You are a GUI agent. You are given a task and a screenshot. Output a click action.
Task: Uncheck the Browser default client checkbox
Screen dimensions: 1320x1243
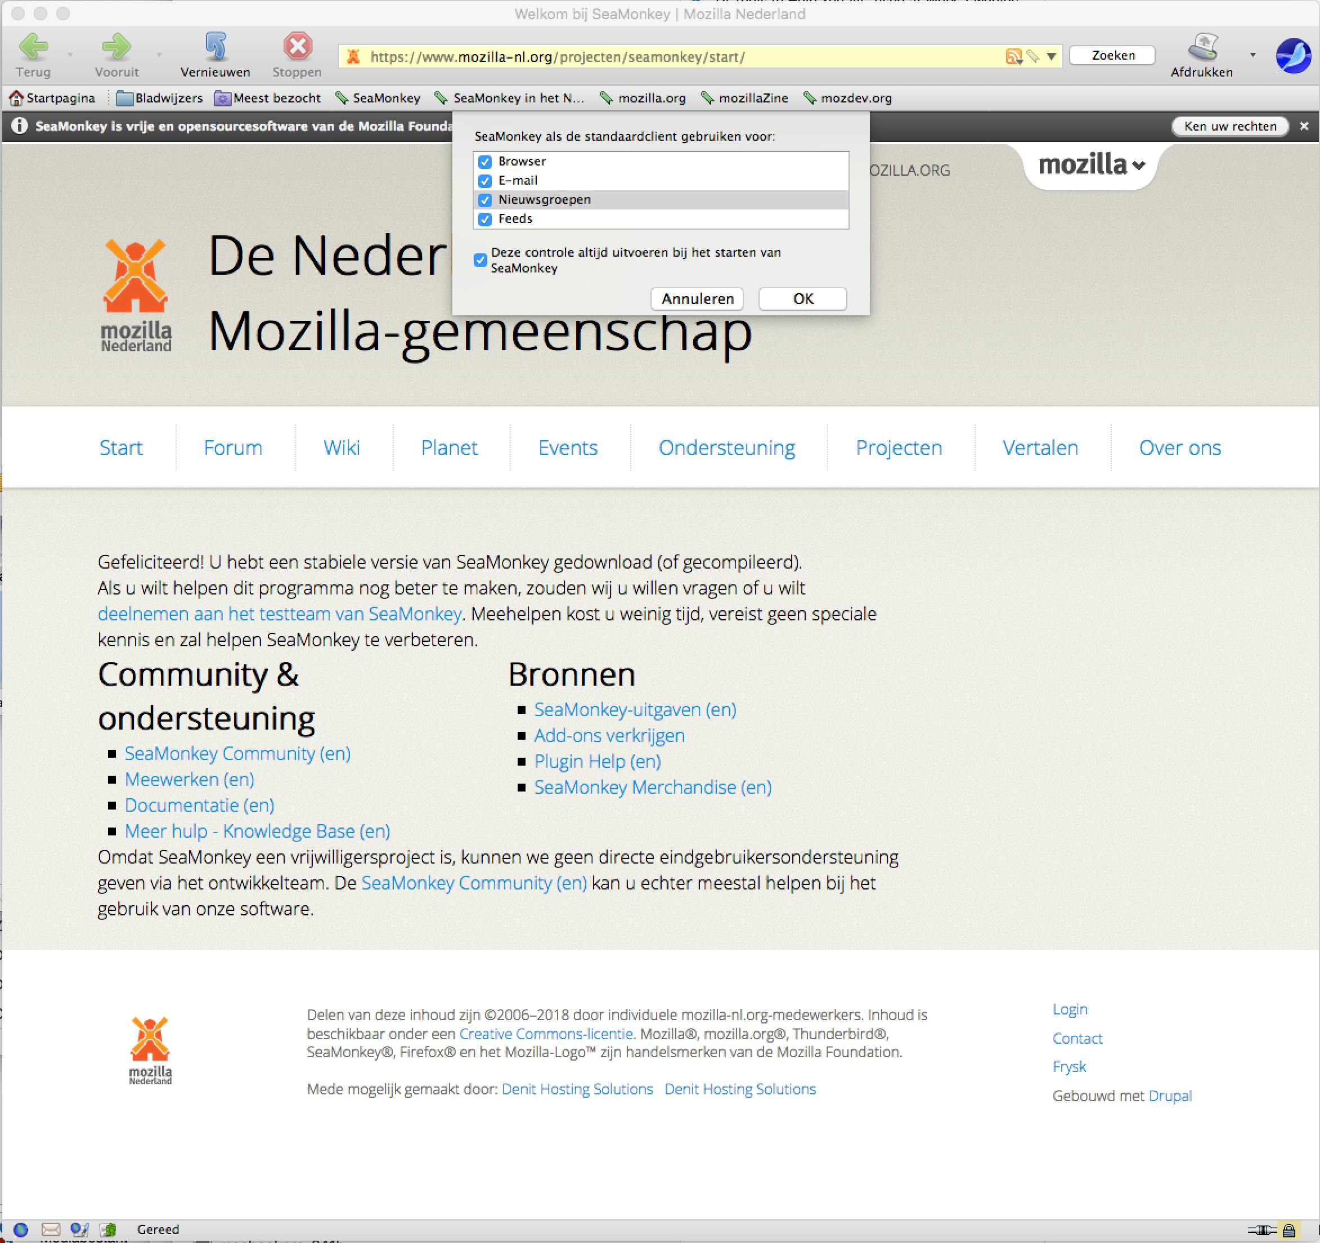tap(484, 162)
